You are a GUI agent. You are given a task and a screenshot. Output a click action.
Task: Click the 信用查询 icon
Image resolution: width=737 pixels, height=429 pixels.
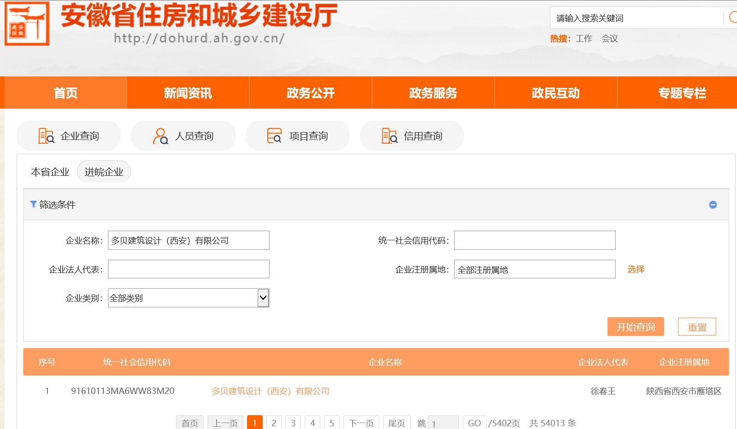[389, 136]
